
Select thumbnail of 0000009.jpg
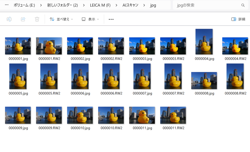point(18,115)
